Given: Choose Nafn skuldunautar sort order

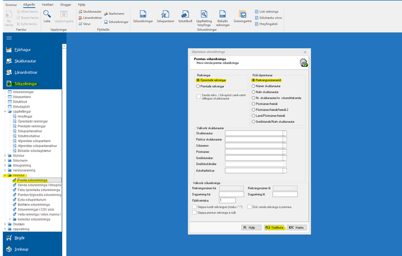Looking at the screenshot, I should pyautogui.click(x=254, y=92).
